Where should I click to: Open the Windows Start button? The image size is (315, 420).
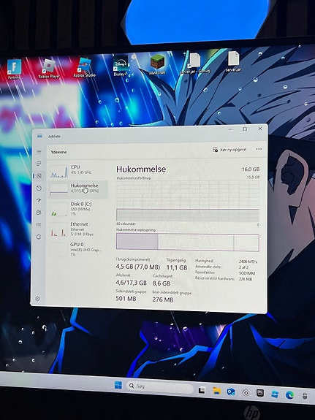point(118,385)
